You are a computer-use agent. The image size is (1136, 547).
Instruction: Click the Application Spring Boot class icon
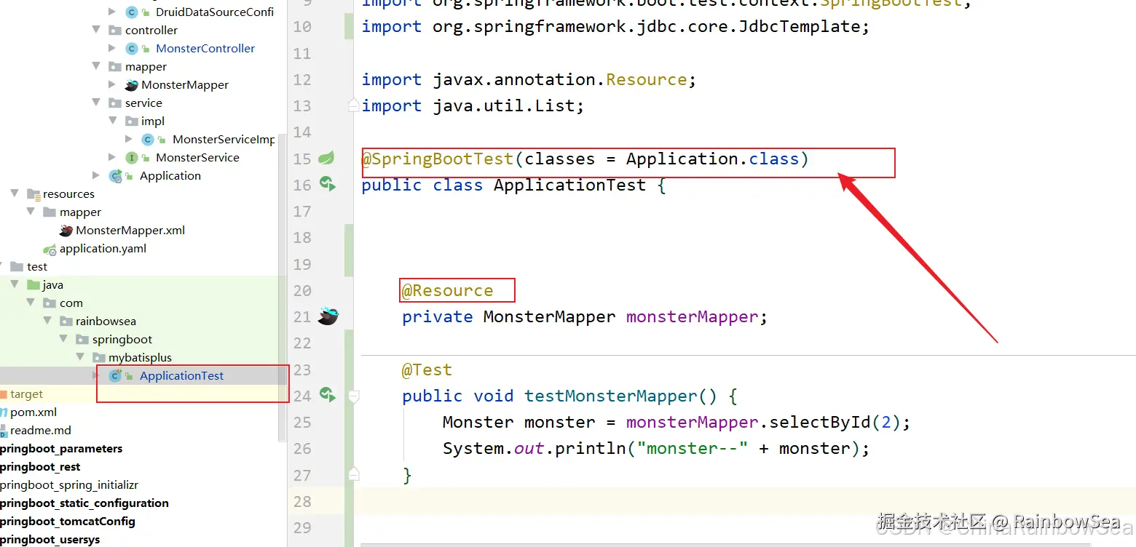(x=115, y=175)
